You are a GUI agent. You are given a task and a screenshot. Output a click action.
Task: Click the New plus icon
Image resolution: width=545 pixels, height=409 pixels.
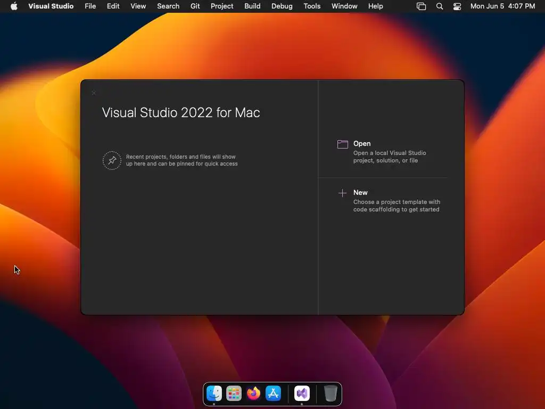coord(342,193)
